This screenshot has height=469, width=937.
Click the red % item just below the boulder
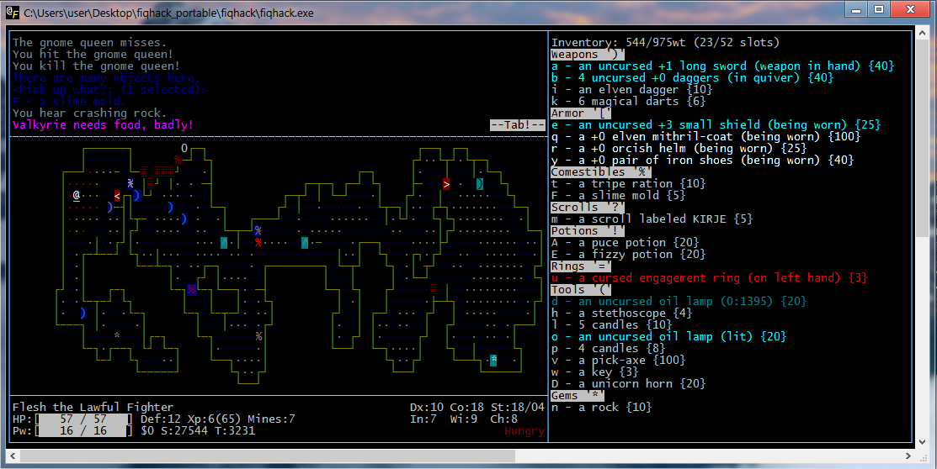(178, 160)
